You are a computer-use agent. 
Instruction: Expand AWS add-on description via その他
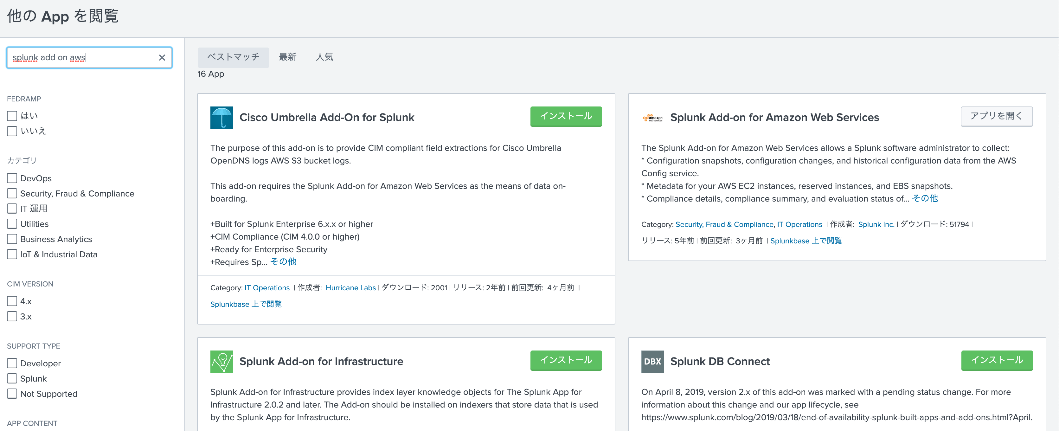click(925, 199)
